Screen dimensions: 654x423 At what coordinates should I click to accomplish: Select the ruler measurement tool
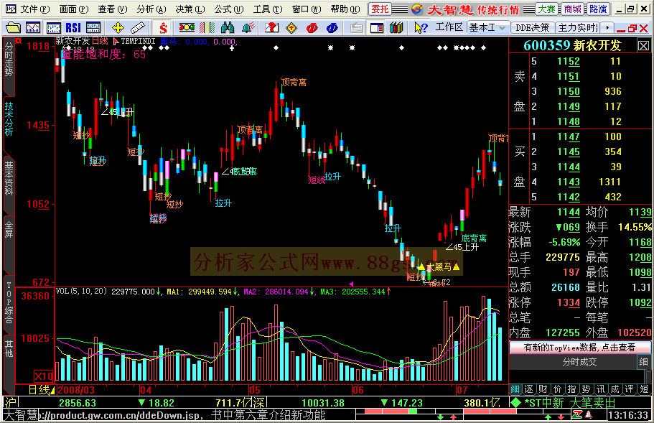point(138,28)
